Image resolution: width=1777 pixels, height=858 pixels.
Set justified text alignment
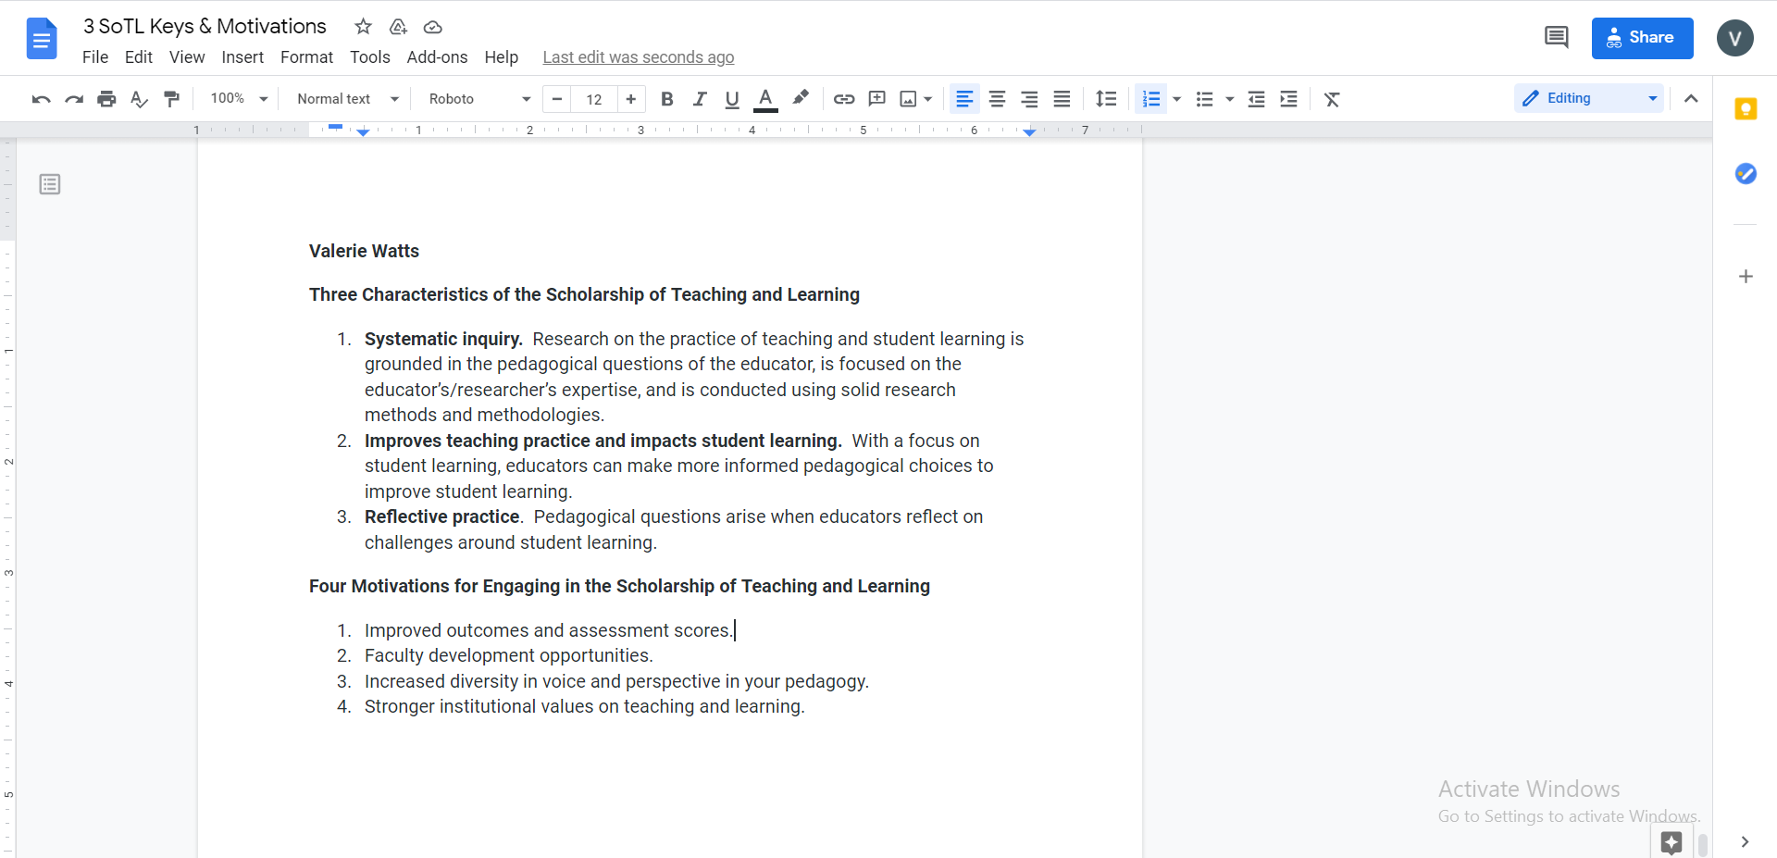[1062, 99]
